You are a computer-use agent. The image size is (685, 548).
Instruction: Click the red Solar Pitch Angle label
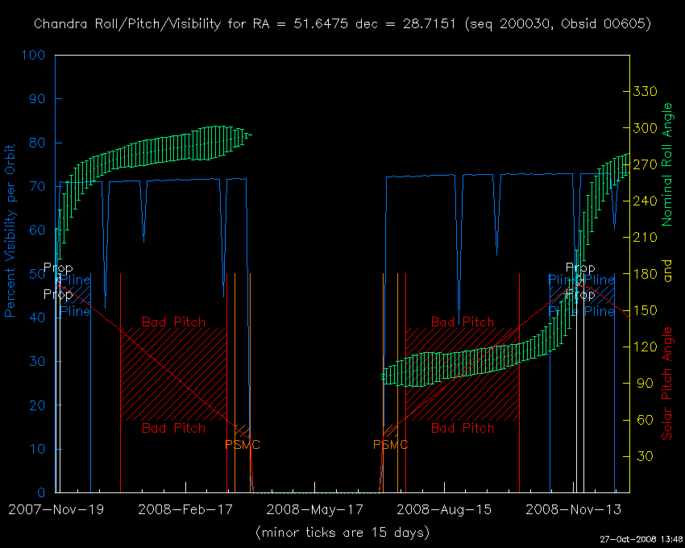click(666, 384)
